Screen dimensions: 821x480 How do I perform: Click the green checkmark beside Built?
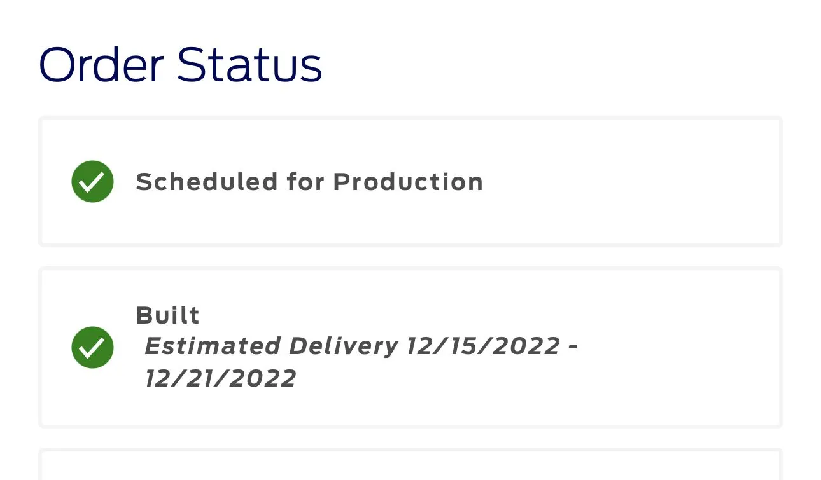92,347
